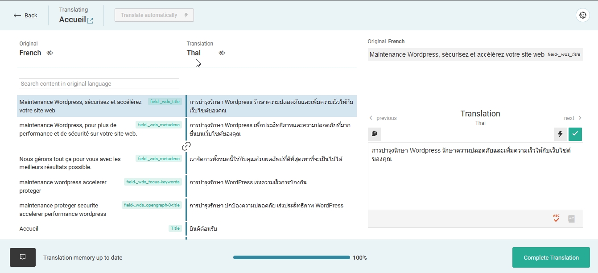Copy original text into translation

point(375,134)
